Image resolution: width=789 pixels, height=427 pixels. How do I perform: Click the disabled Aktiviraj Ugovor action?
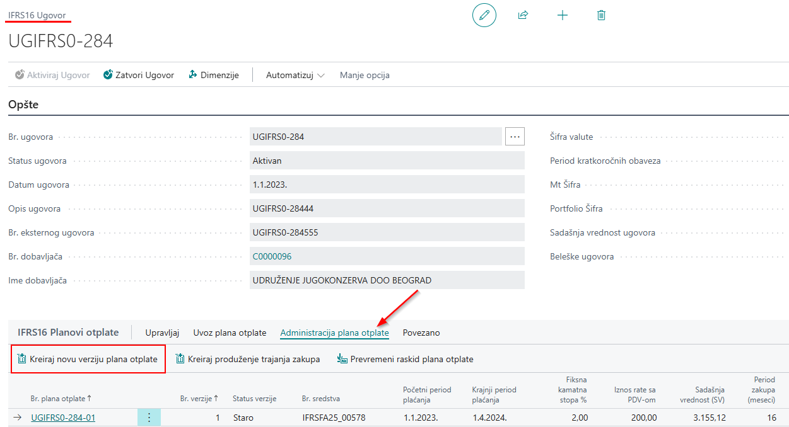click(x=52, y=75)
